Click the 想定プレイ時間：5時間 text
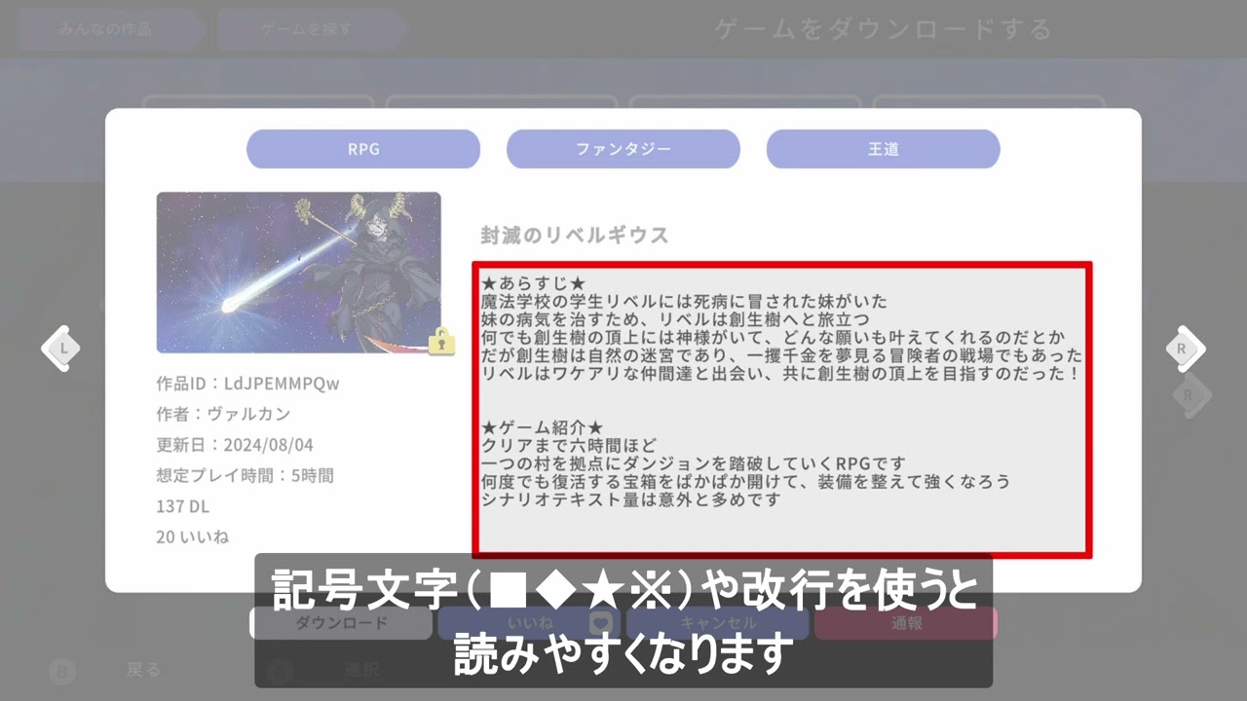This screenshot has height=701, width=1247. point(245,476)
